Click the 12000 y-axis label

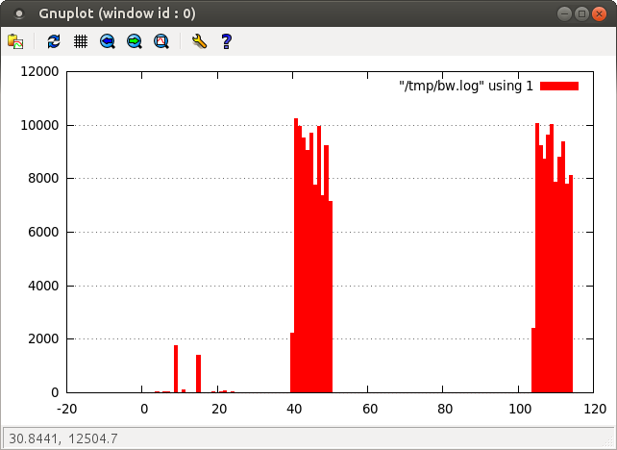click(39, 72)
